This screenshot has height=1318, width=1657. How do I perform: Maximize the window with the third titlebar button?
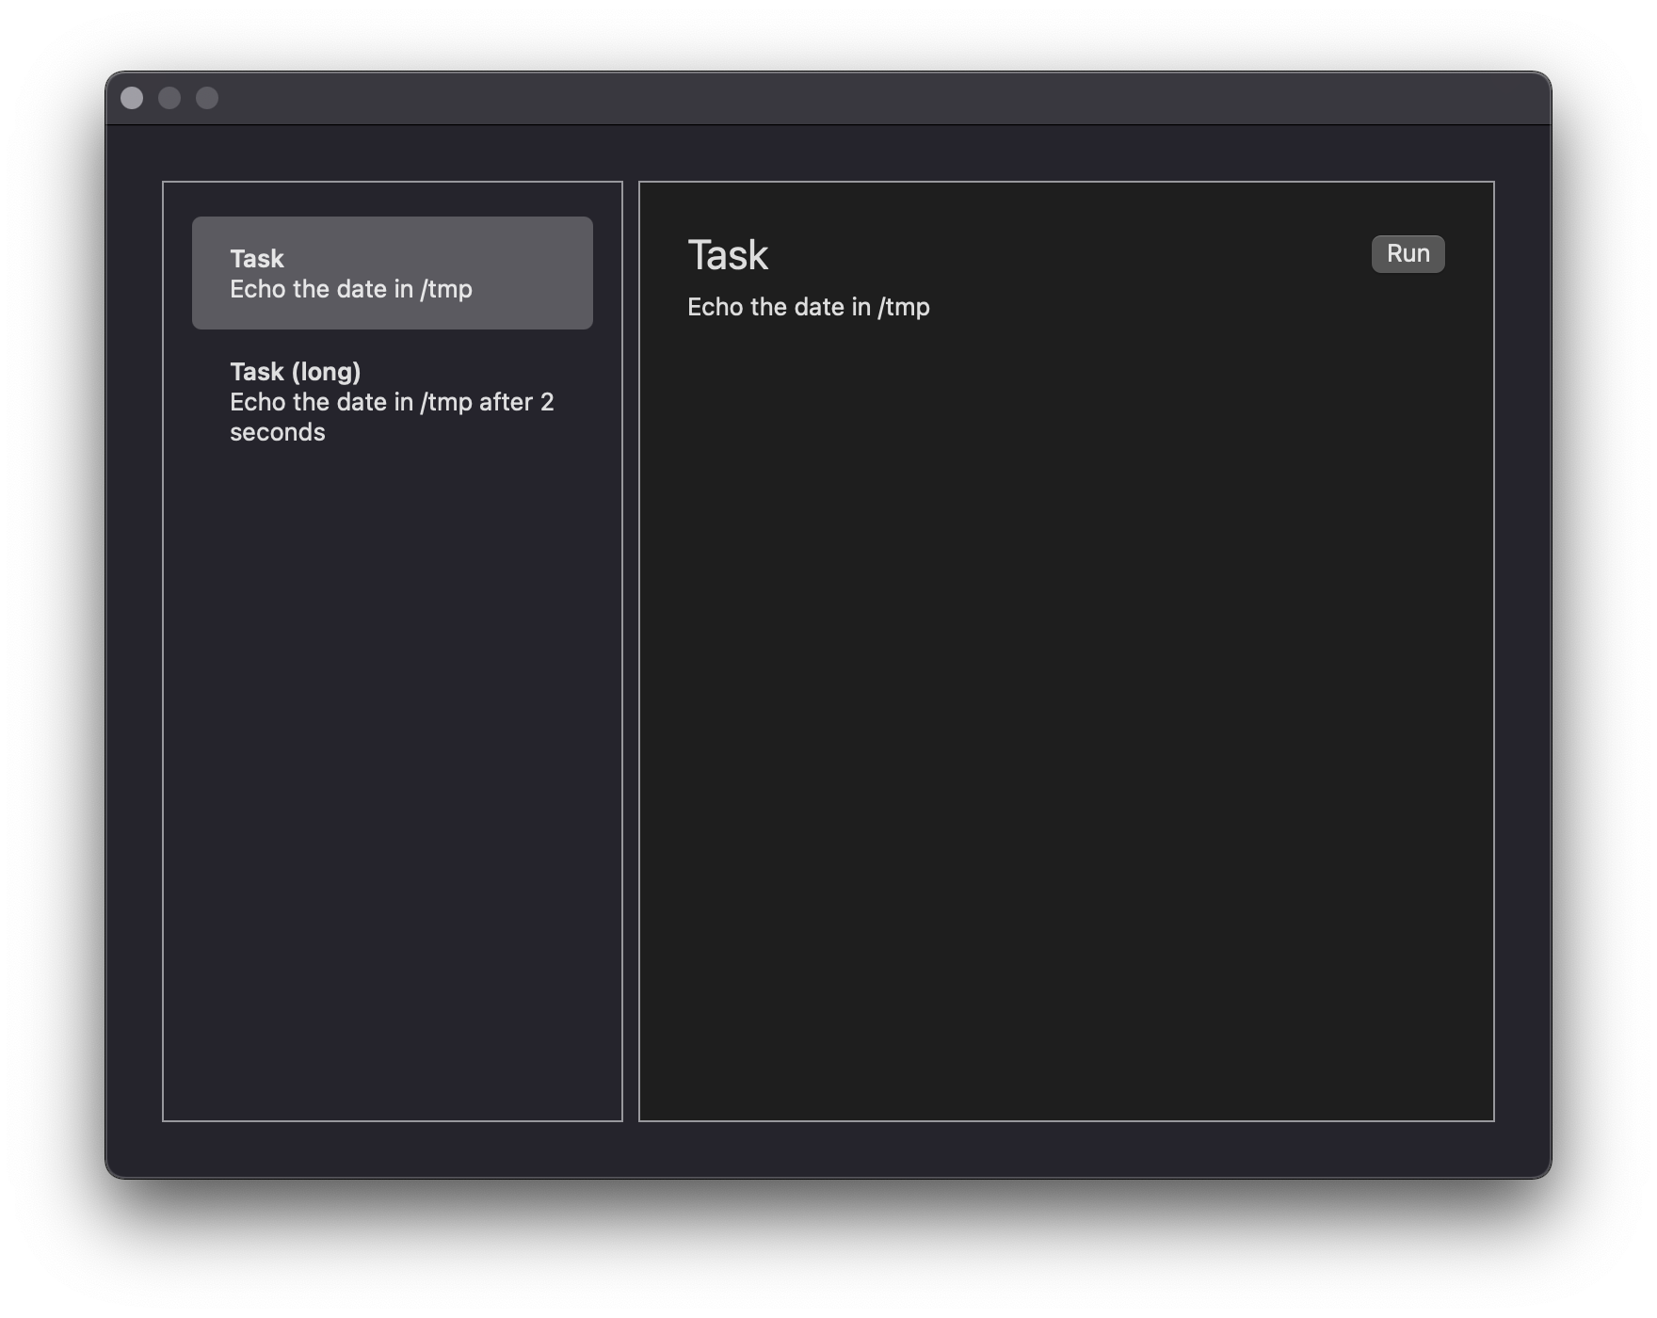[207, 98]
